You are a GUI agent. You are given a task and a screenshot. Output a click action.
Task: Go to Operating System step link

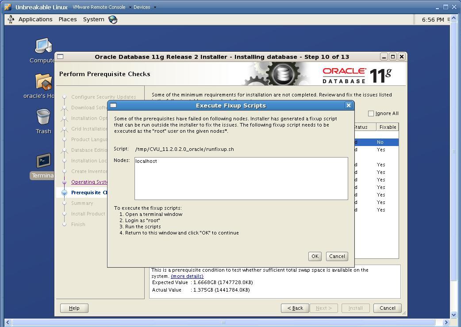[89, 182]
